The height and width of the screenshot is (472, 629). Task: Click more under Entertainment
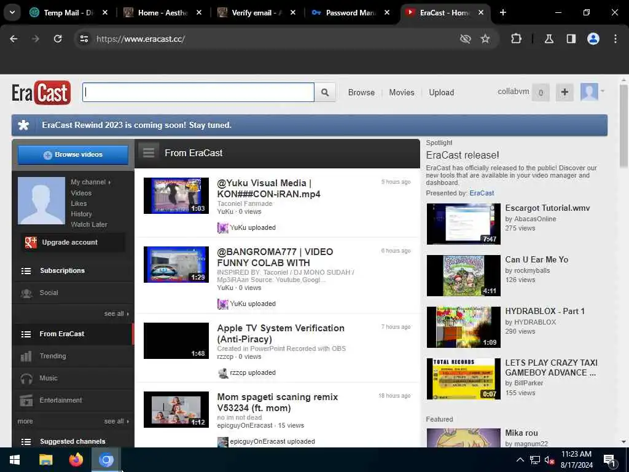tap(25, 421)
